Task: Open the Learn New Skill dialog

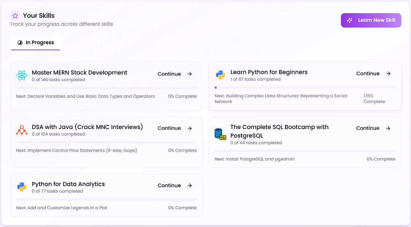Action: (371, 20)
